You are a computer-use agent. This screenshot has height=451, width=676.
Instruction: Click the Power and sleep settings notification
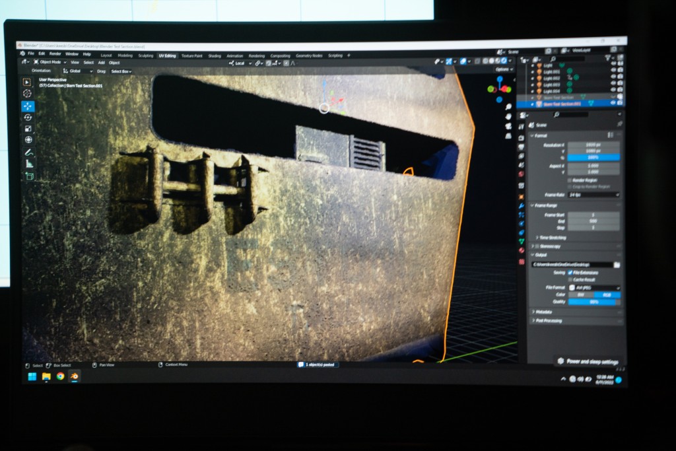(x=591, y=362)
